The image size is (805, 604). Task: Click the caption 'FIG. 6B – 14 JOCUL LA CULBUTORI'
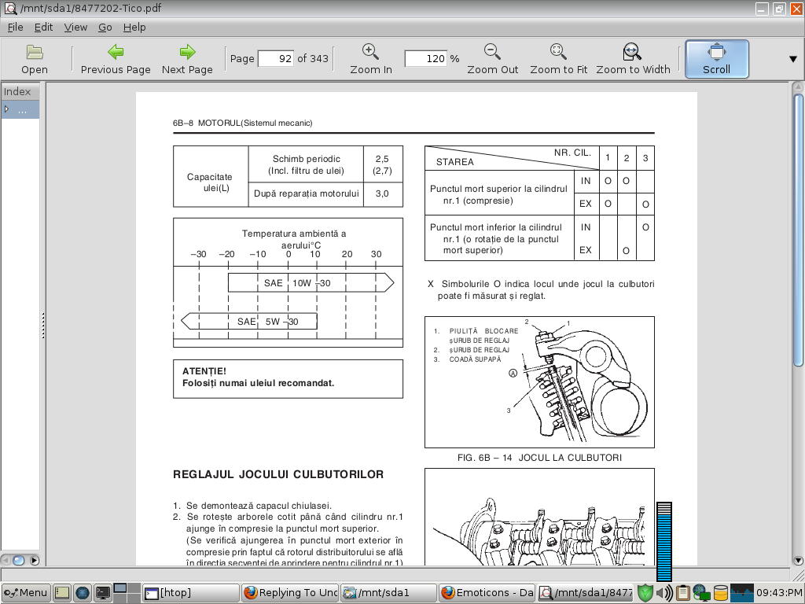[x=539, y=458]
